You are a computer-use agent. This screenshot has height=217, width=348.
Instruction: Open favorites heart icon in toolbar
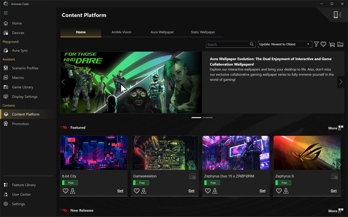click(323, 44)
